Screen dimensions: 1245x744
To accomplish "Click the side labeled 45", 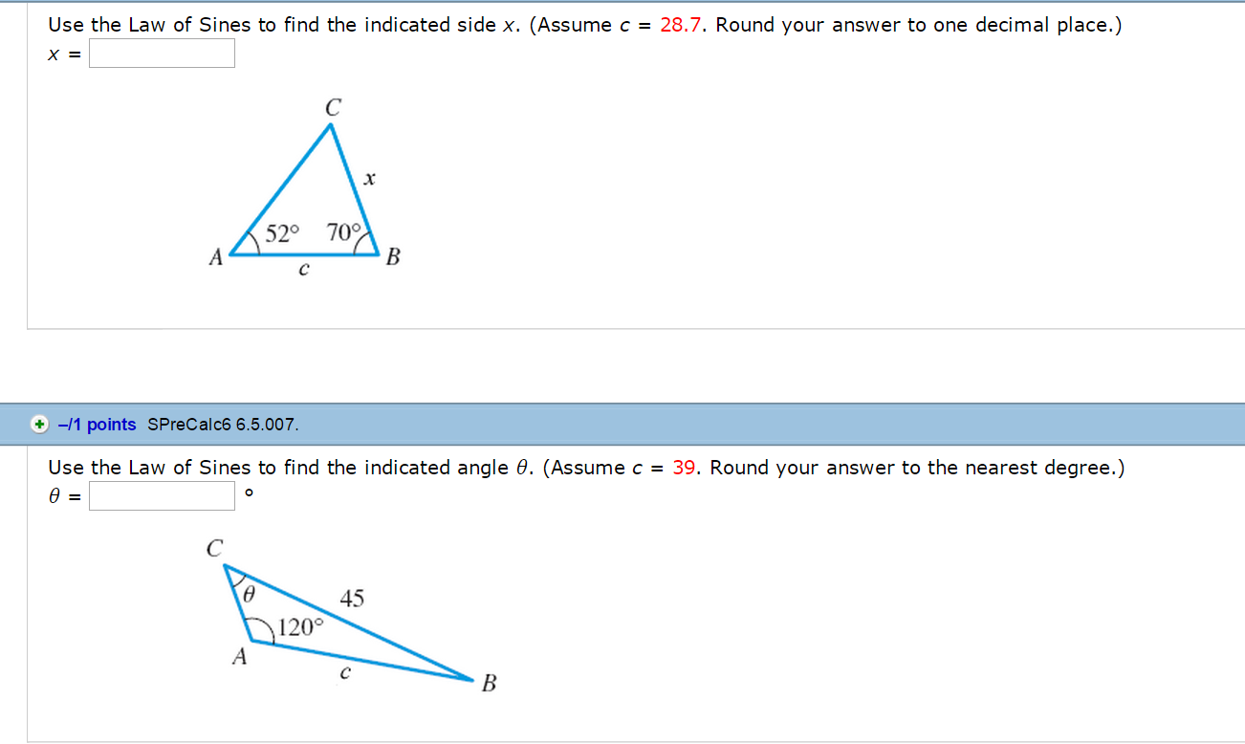I will pos(350,599).
